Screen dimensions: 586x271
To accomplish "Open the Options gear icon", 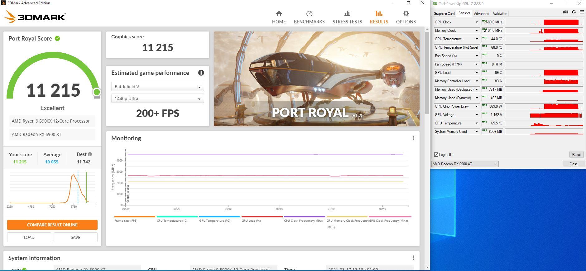I will [406, 13].
